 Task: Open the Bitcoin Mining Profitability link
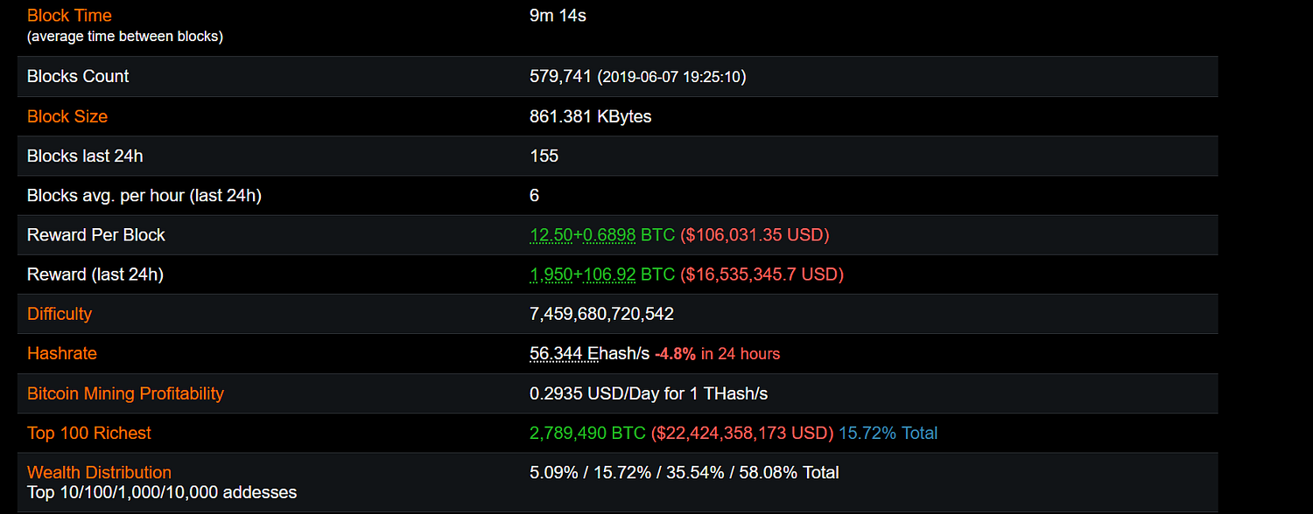[x=125, y=393]
